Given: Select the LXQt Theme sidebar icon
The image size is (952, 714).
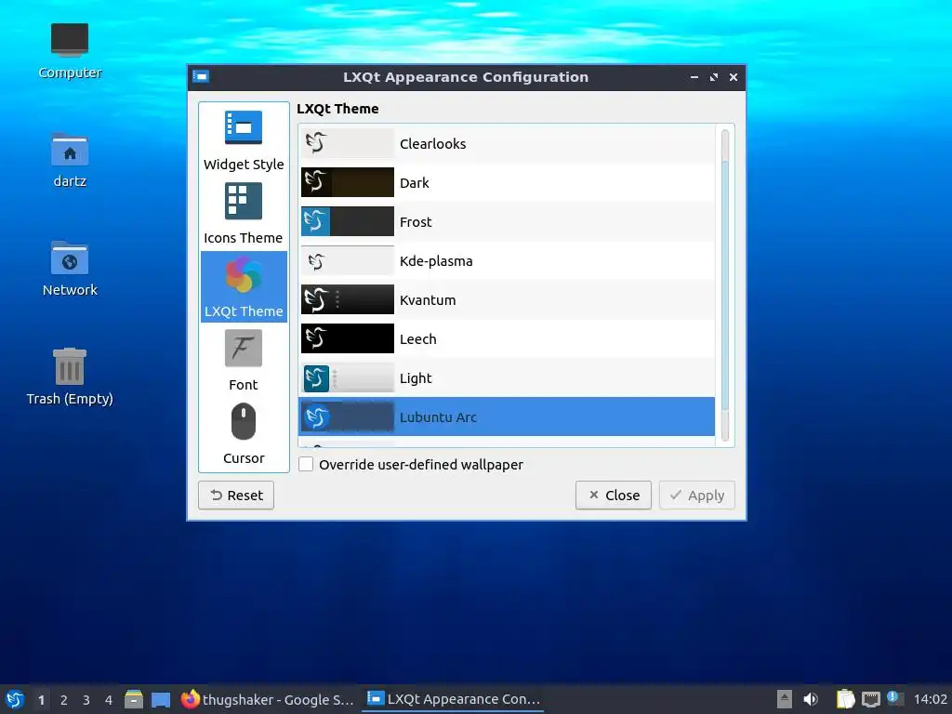Looking at the screenshot, I should click(243, 274).
